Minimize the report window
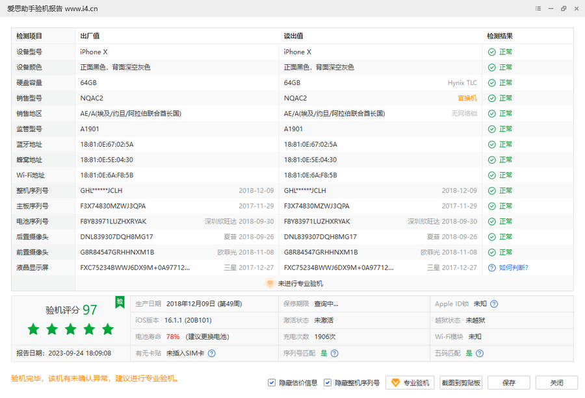This screenshot has width=585, height=398. tap(551, 8)
